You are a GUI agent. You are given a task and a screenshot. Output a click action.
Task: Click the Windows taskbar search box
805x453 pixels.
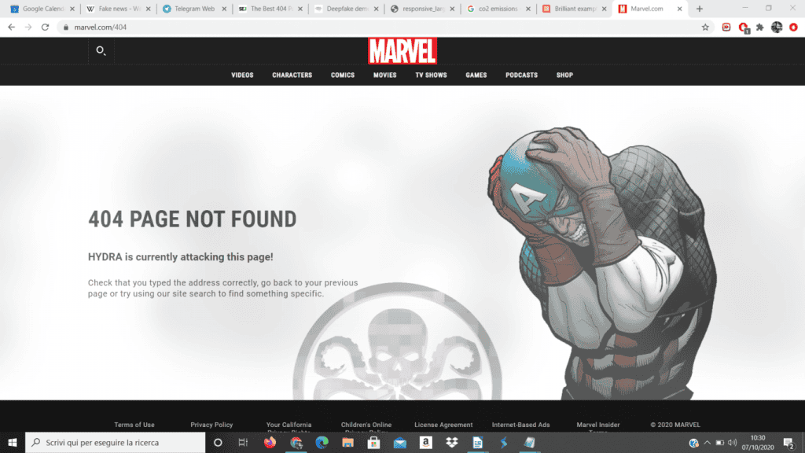(x=115, y=443)
